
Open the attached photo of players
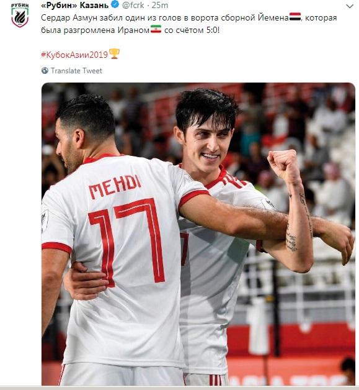pos(198,234)
